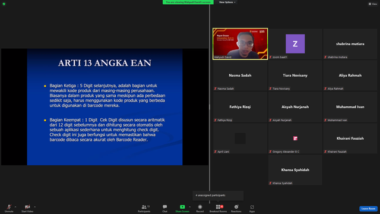Open the View Options dropdown

[x=227, y=2]
